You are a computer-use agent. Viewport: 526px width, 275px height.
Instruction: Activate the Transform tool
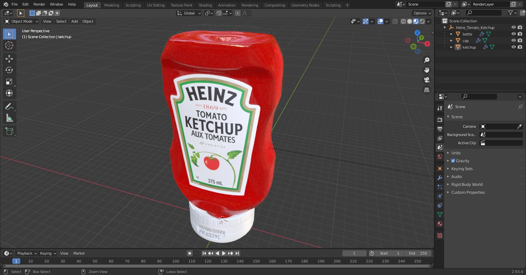9,93
